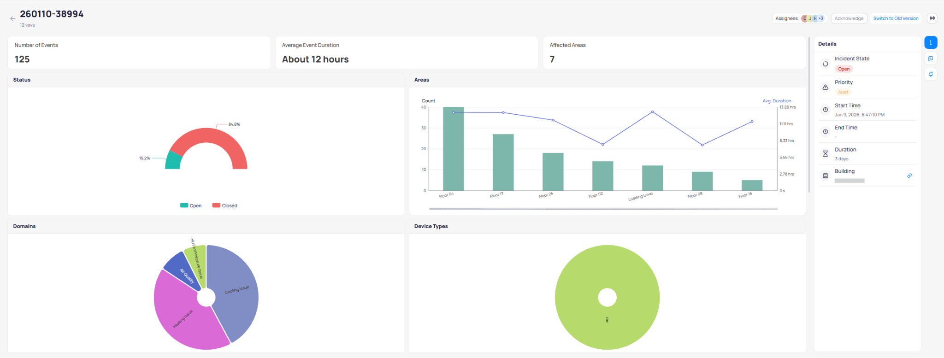The image size is (944, 358).
Task: Click Switch to Old Version link
Action: (896, 18)
